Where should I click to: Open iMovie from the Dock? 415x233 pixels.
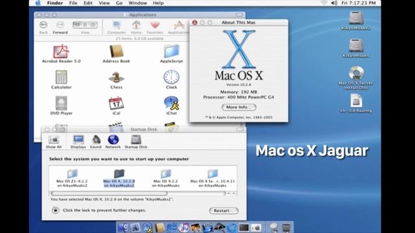point(207,227)
